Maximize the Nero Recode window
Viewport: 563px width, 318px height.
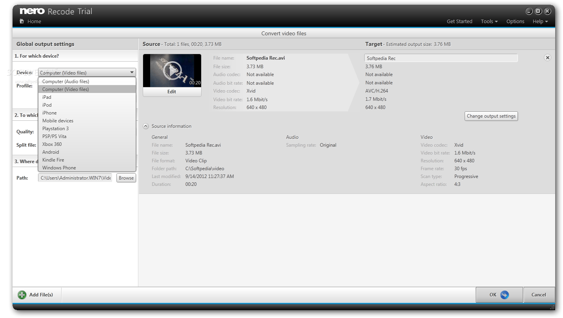pyautogui.click(x=538, y=11)
